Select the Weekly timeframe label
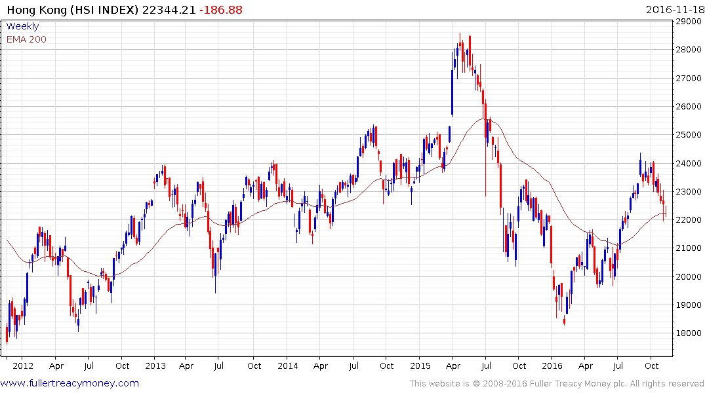The width and height of the screenshot is (705, 393). [22, 26]
